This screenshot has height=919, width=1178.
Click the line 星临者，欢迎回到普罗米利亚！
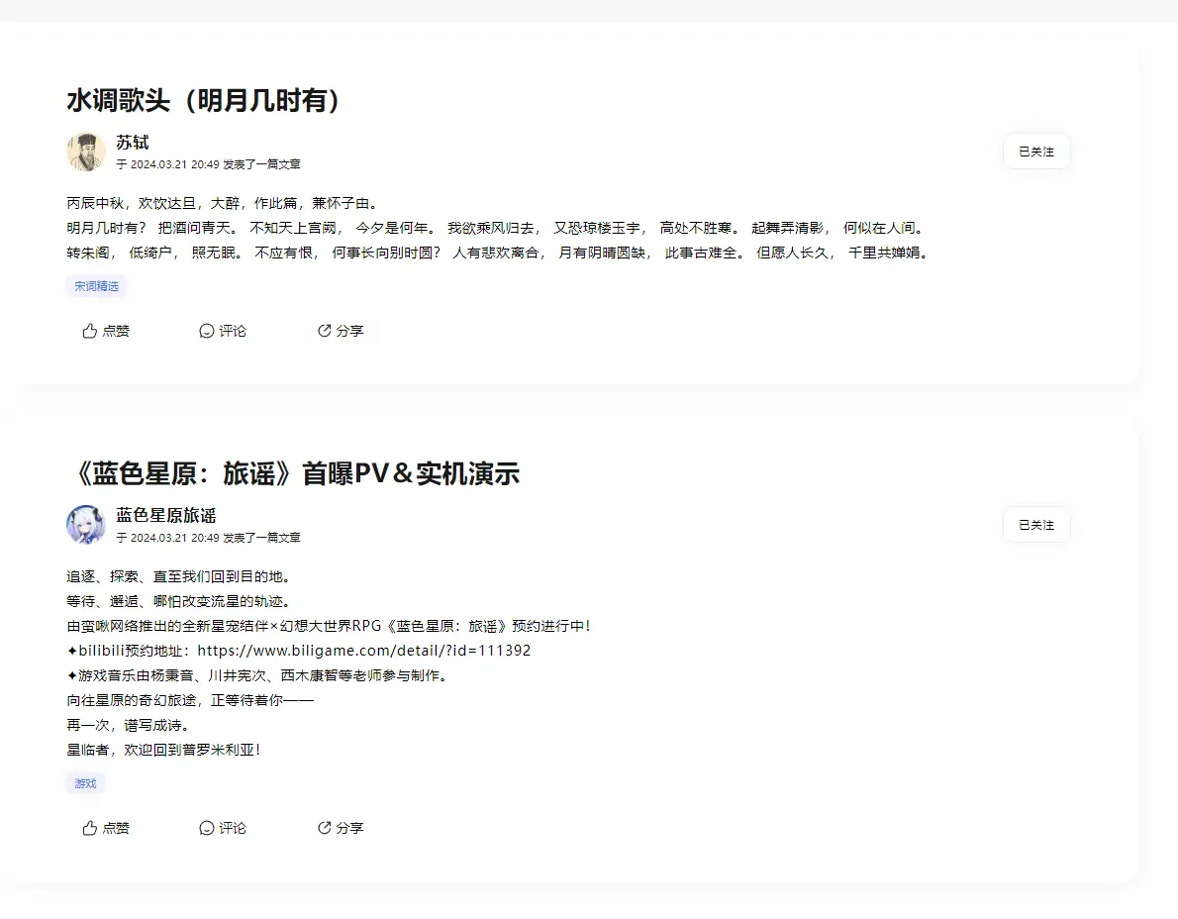click(163, 750)
